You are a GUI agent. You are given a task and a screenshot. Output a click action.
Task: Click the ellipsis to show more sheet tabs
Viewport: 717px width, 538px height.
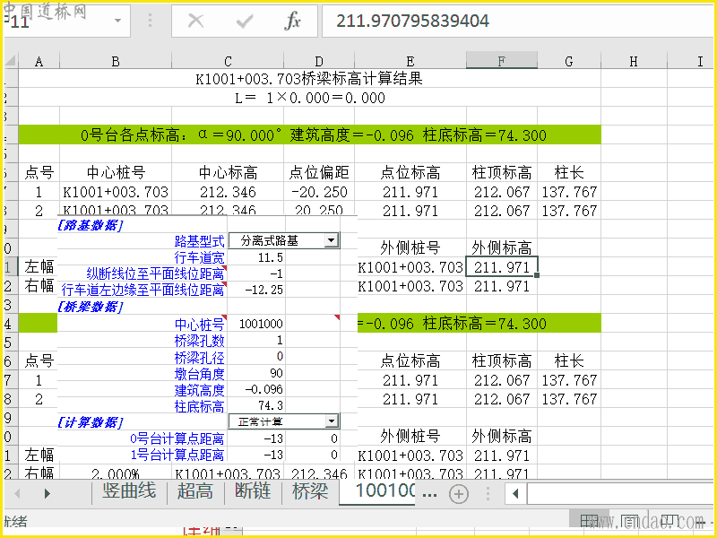(429, 494)
